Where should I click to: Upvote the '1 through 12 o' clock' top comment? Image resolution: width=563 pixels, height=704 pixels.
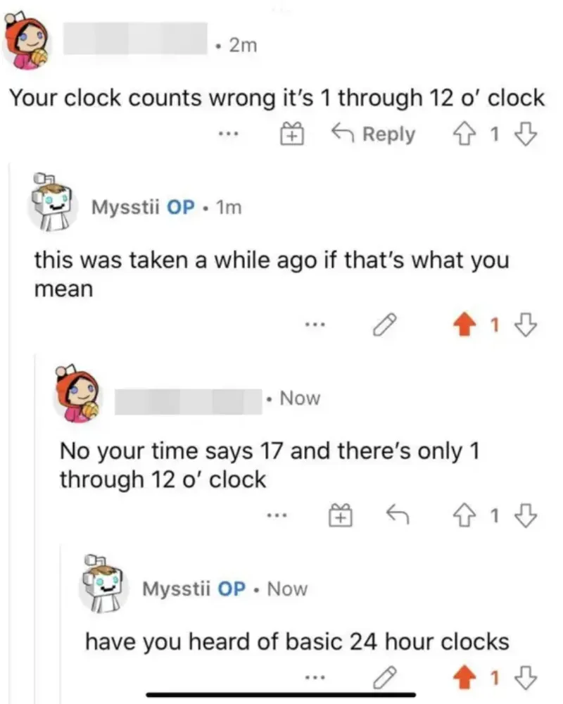464,134
